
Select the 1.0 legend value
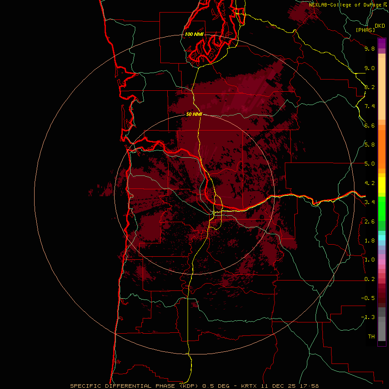click(370, 260)
